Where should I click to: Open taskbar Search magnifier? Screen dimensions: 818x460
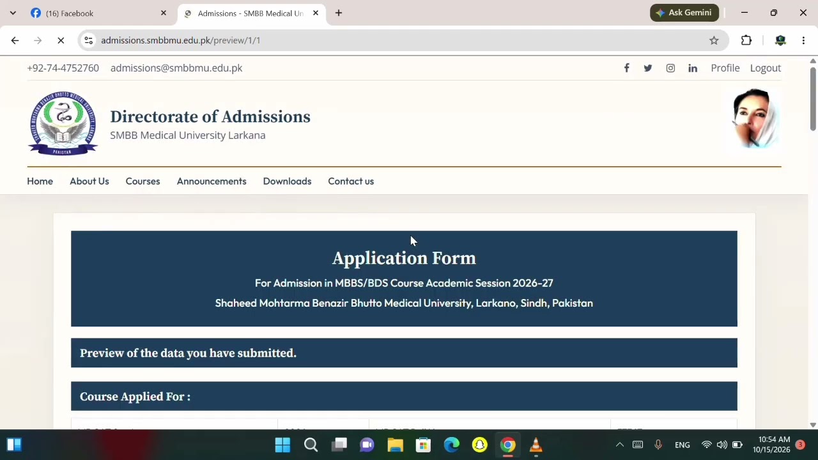[x=311, y=445]
